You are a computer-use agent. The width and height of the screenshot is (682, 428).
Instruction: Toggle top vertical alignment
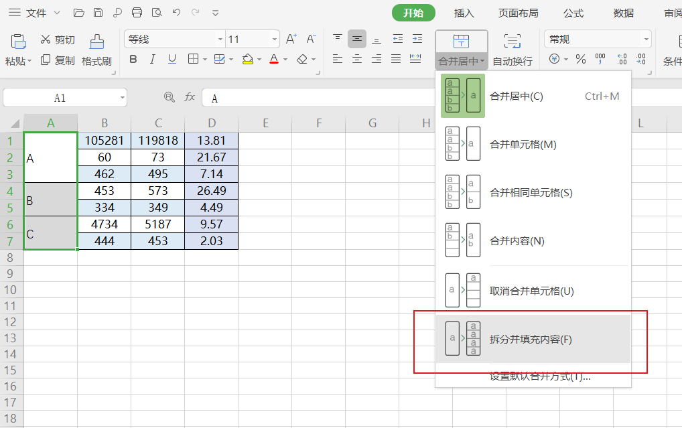pyautogui.click(x=338, y=39)
